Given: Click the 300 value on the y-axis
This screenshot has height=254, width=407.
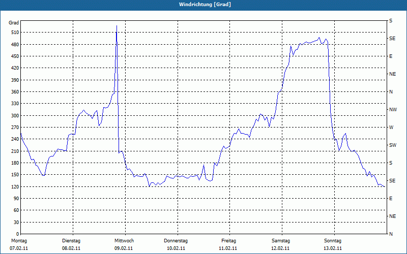Looking at the screenshot, I should tap(15, 115).
